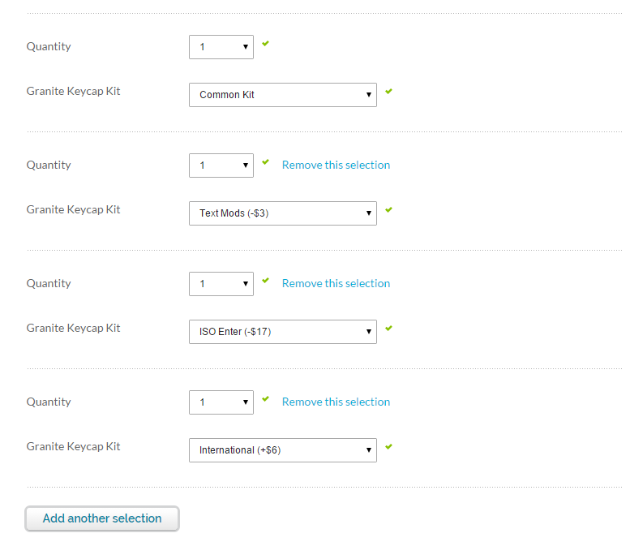Open the Common Kit keycap dropdown
This screenshot has height=546, width=630.
point(282,95)
